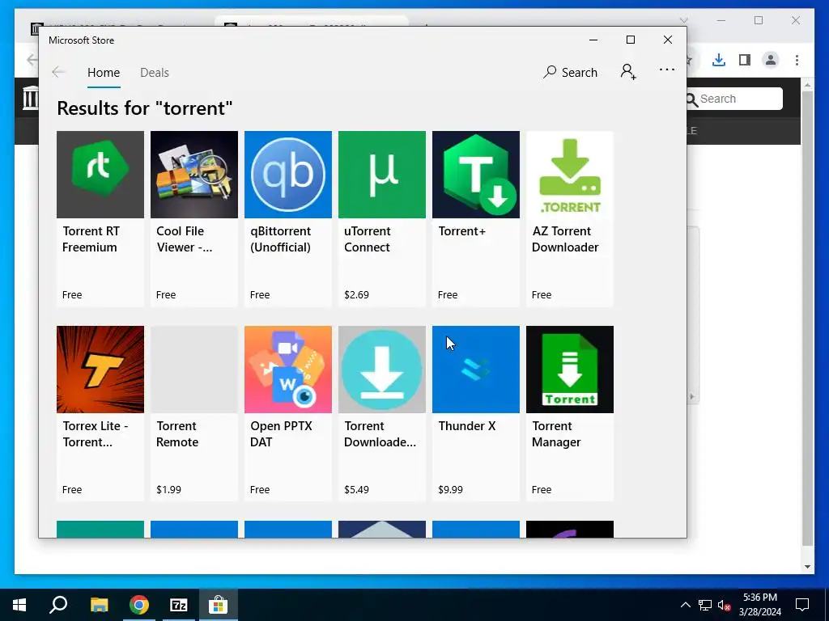Toggle the Chrome side panel icon

click(745, 60)
